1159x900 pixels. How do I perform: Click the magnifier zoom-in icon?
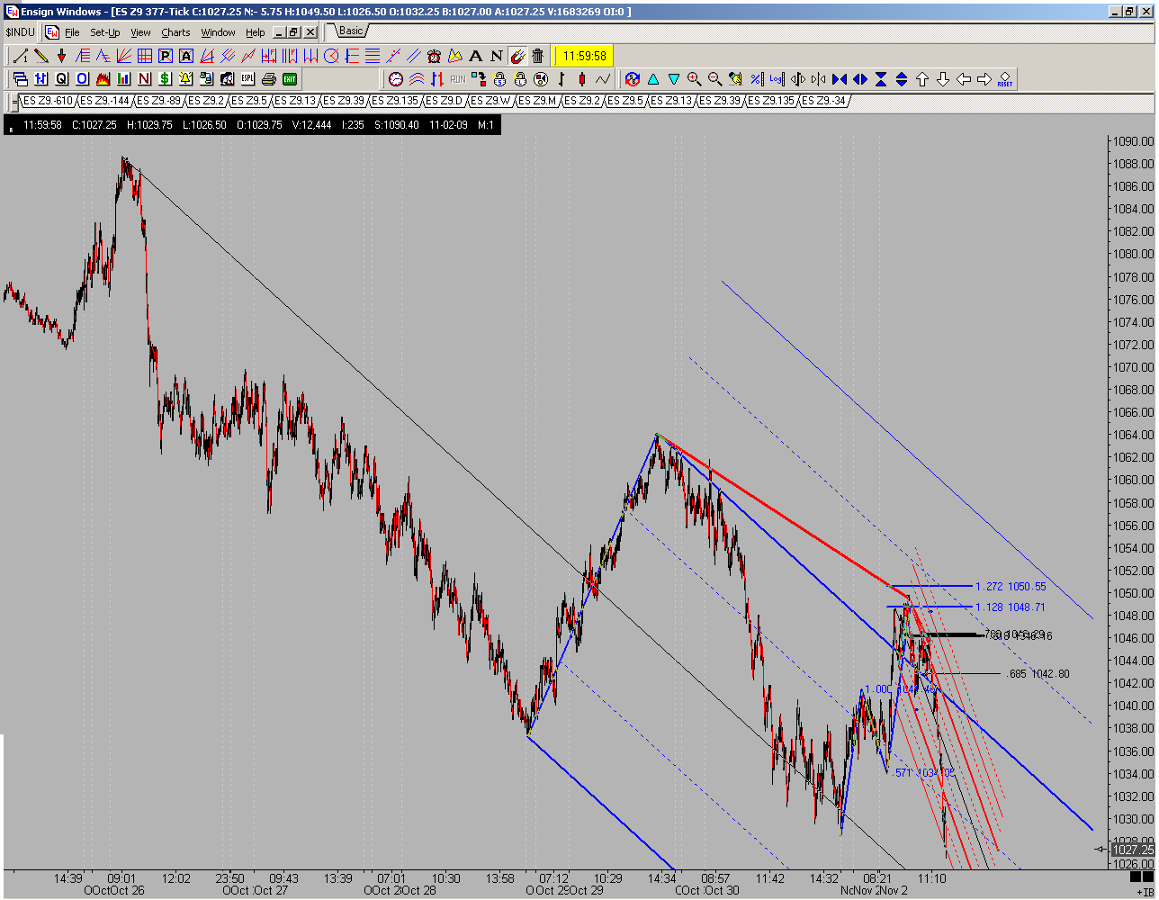(694, 78)
